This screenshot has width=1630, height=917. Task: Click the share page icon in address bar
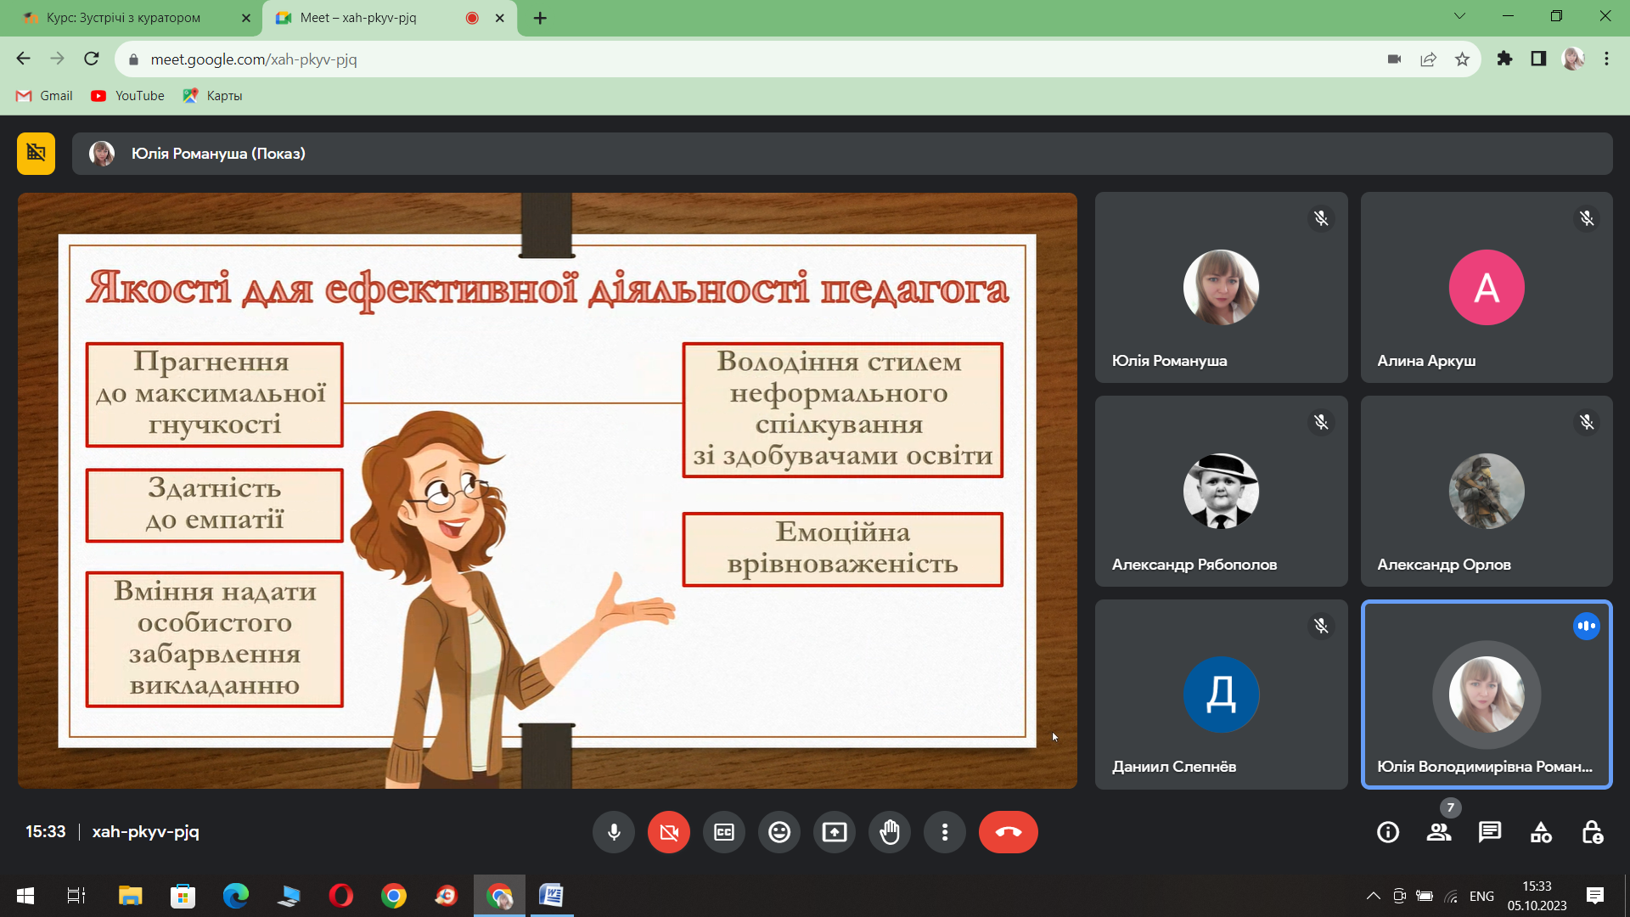click(x=1428, y=59)
